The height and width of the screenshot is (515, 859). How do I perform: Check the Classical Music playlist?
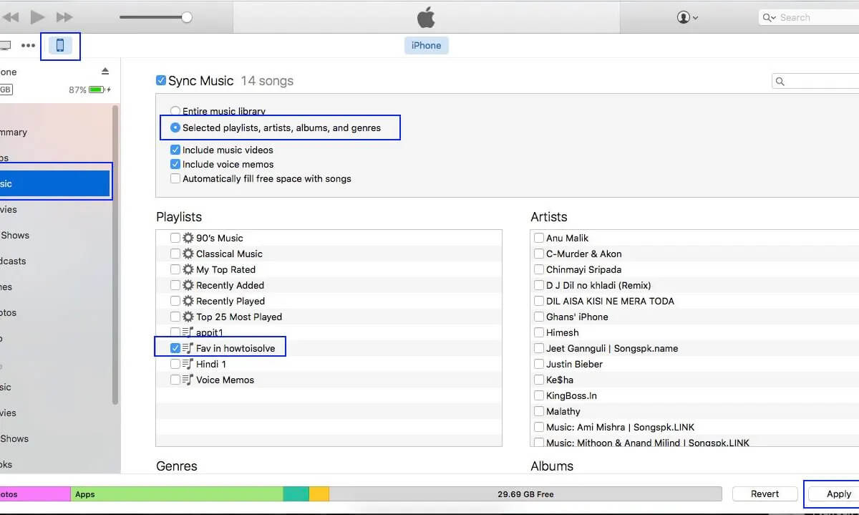(175, 254)
